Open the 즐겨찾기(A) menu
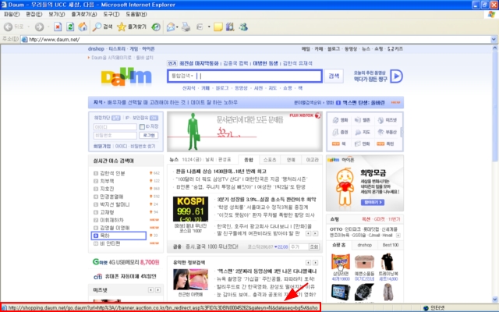 tap(84, 14)
